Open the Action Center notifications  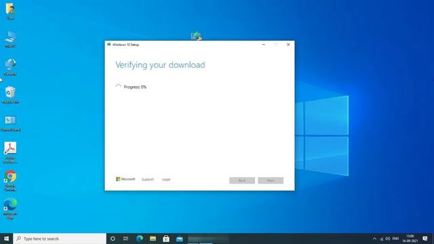425,239
